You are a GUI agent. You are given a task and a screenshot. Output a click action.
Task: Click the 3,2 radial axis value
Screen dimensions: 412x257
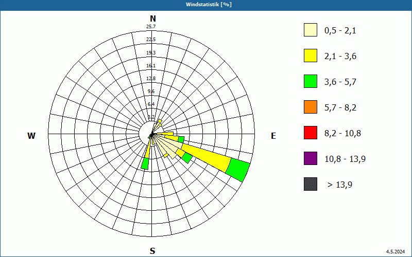coord(151,117)
